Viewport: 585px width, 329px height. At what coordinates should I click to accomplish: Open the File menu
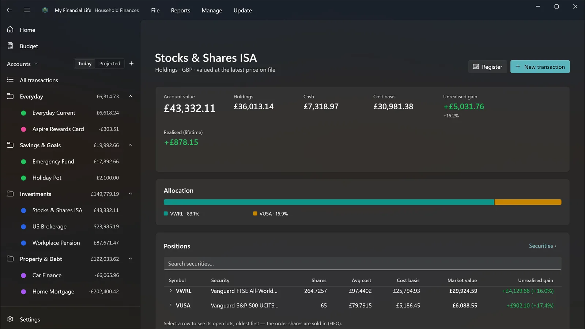(x=155, y=10)
